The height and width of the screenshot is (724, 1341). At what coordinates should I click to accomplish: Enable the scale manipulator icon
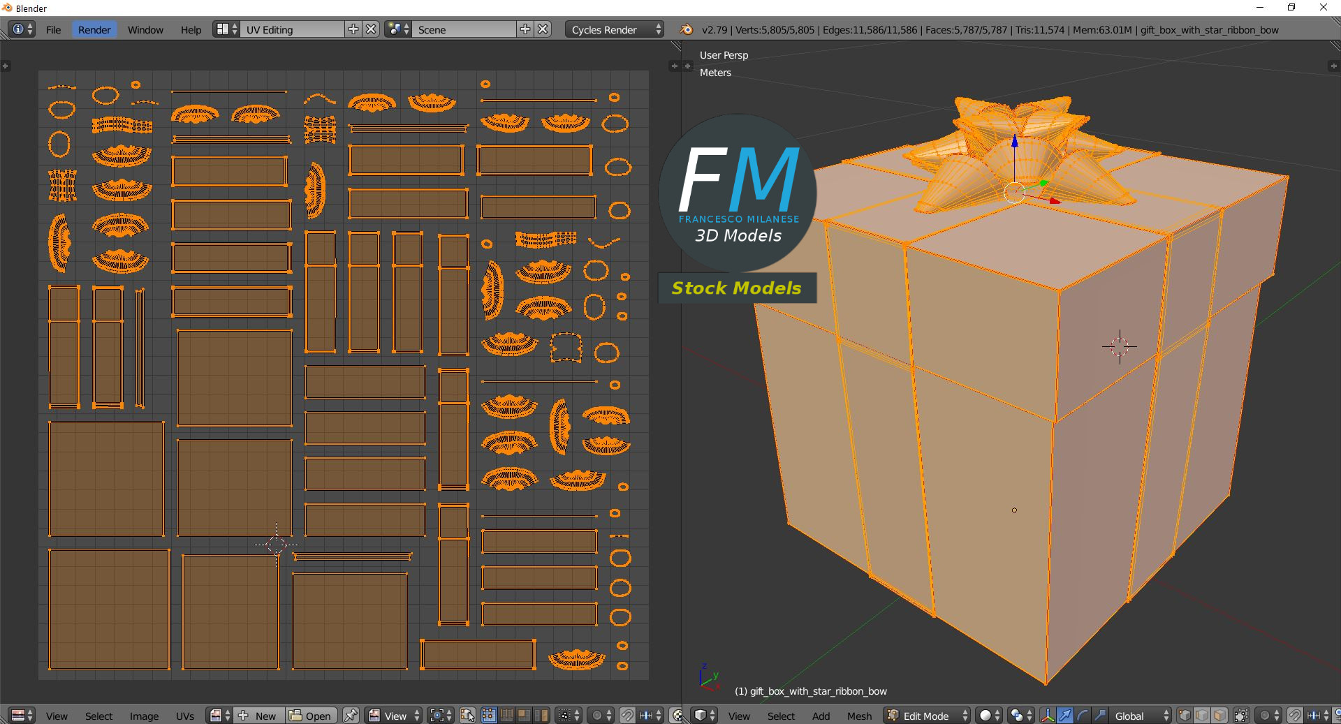pyautogui.click(x=1099, y=716)
